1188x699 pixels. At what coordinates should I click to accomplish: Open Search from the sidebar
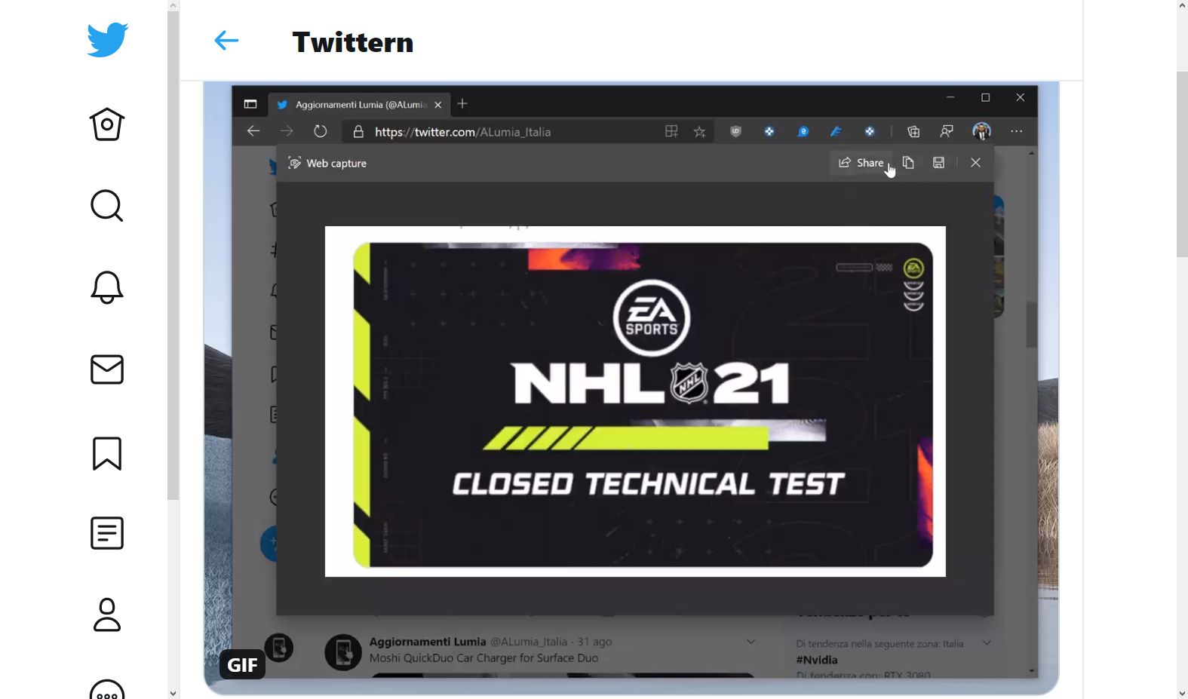(107, 205)
